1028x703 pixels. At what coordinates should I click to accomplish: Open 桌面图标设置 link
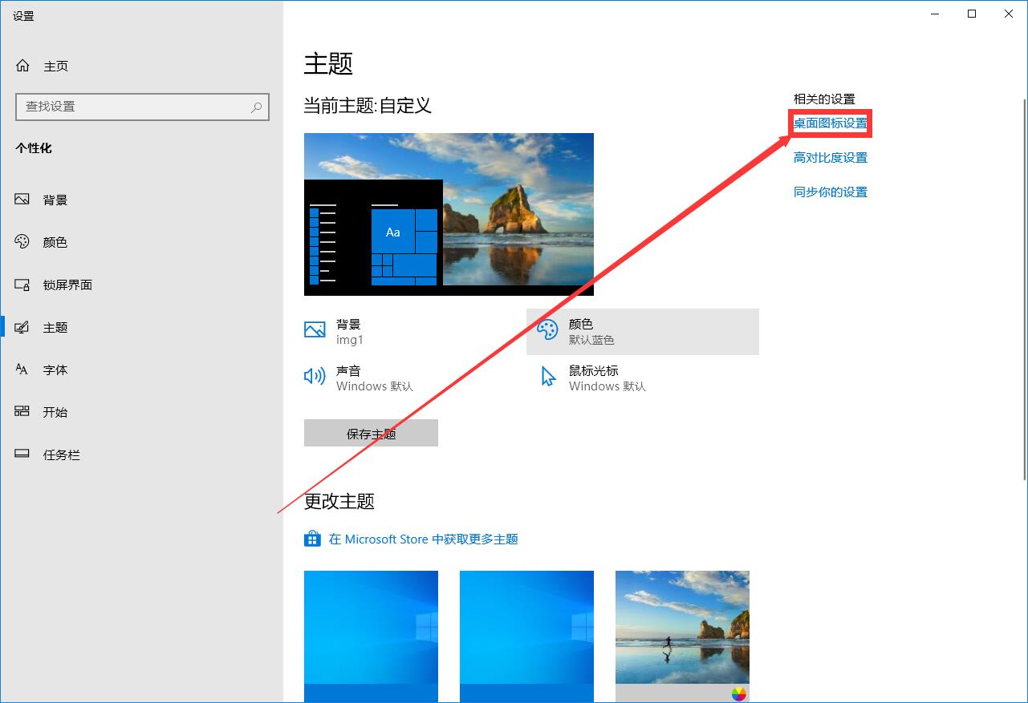tap(831, 123)
